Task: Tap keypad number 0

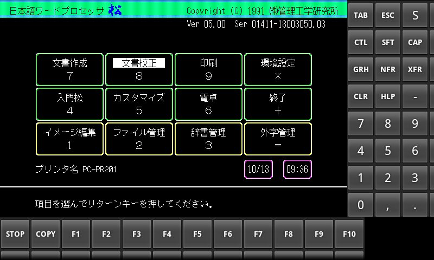Action: point(361,205)
